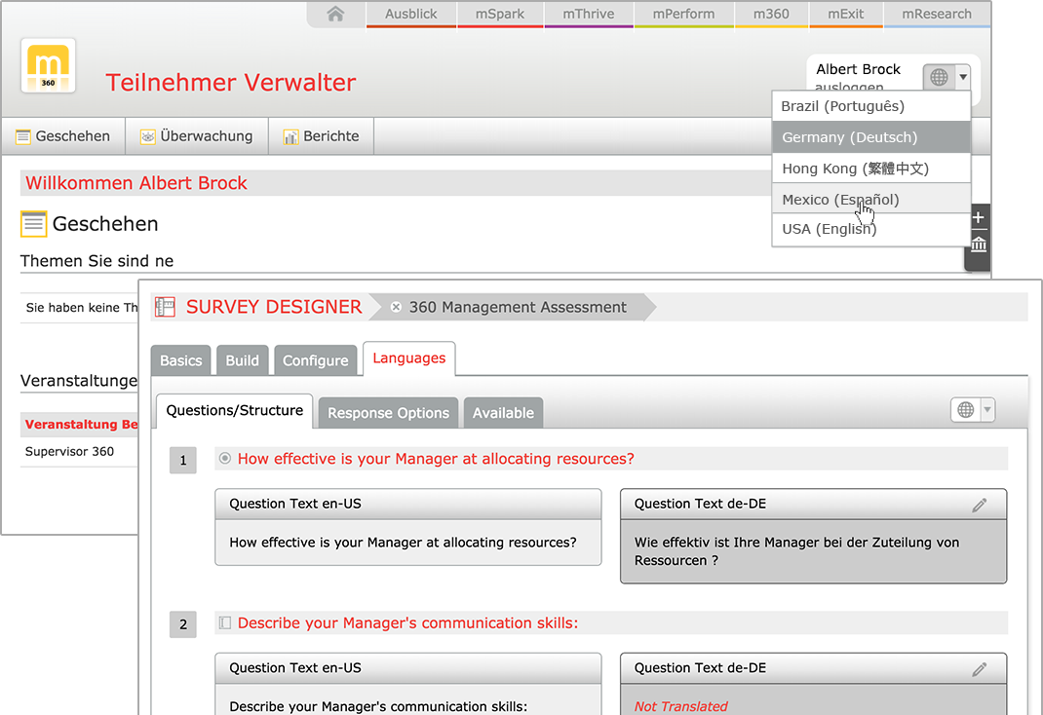Click the home icon in top navigation
Screen dimensions: 1043x715
pos(335,14)
